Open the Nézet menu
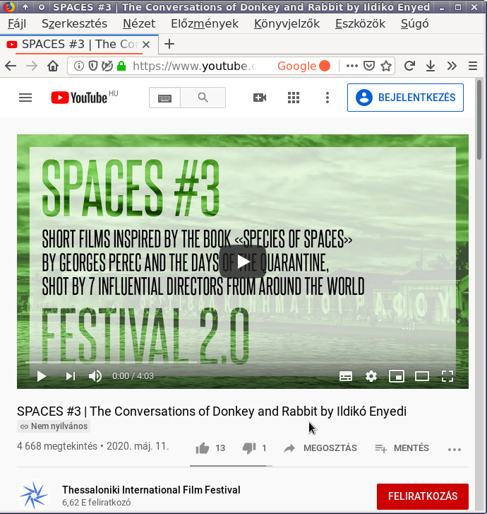Viewport: 487px width, 514px height. click(x=139, y=23)
